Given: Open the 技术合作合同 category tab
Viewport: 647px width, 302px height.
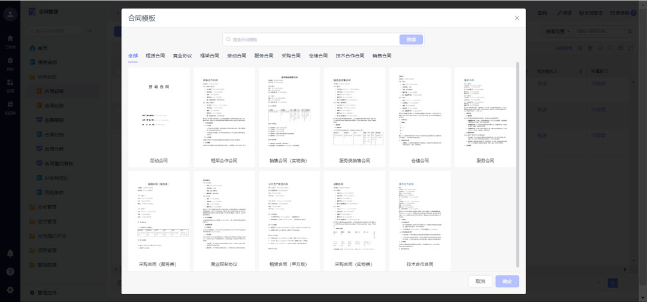Looking at the screenshot, I should tap(350, 56).
